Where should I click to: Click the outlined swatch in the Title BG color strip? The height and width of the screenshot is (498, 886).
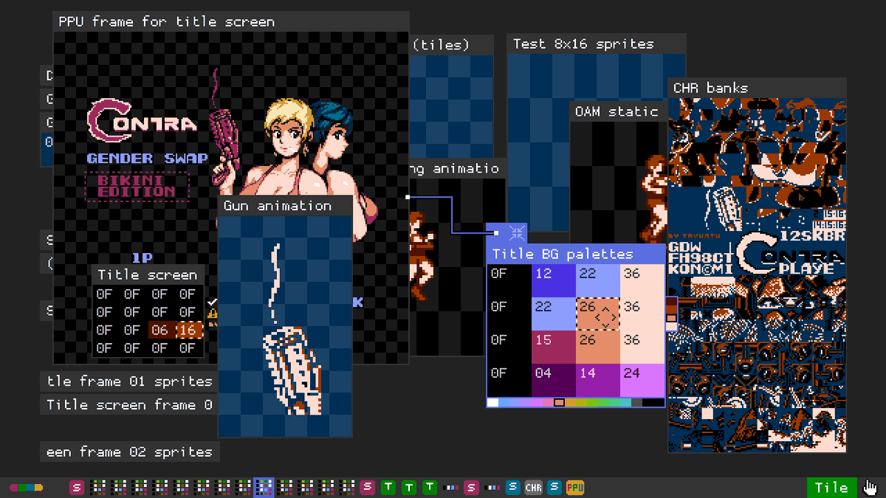559,402
